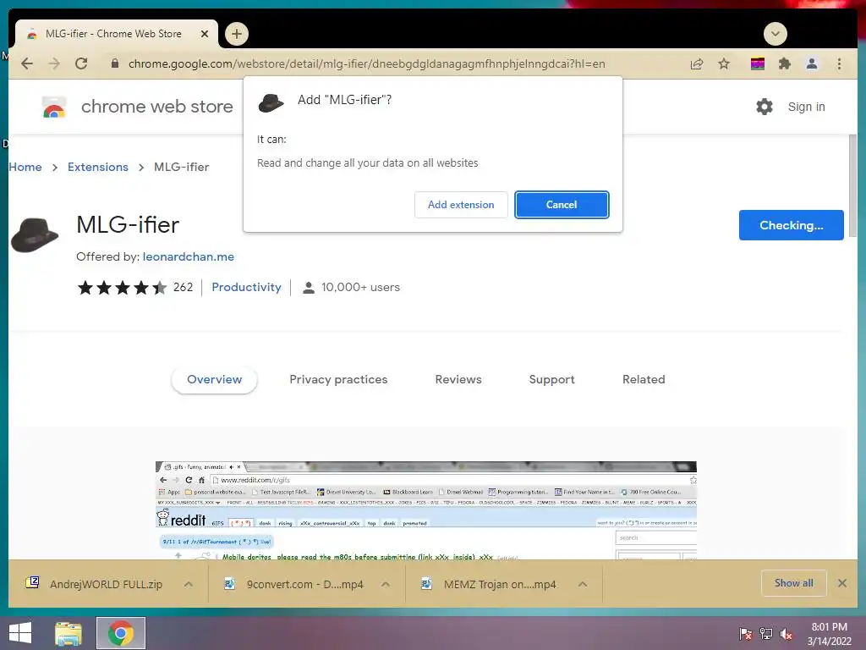Viewport: 866px width, 650px height.
Task: Bookmark this page with the star icon
Action: click(724, 63)
